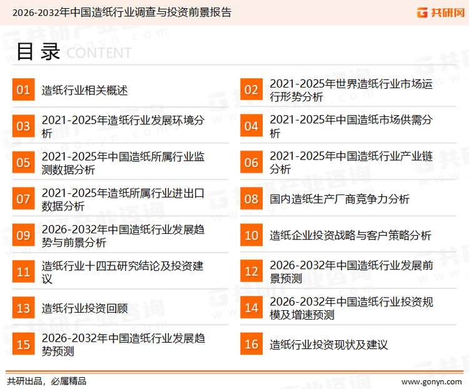Screen dimensions: 469x389
Task: Select the 16 chapter number box
Action: click(x=251, y=344)
